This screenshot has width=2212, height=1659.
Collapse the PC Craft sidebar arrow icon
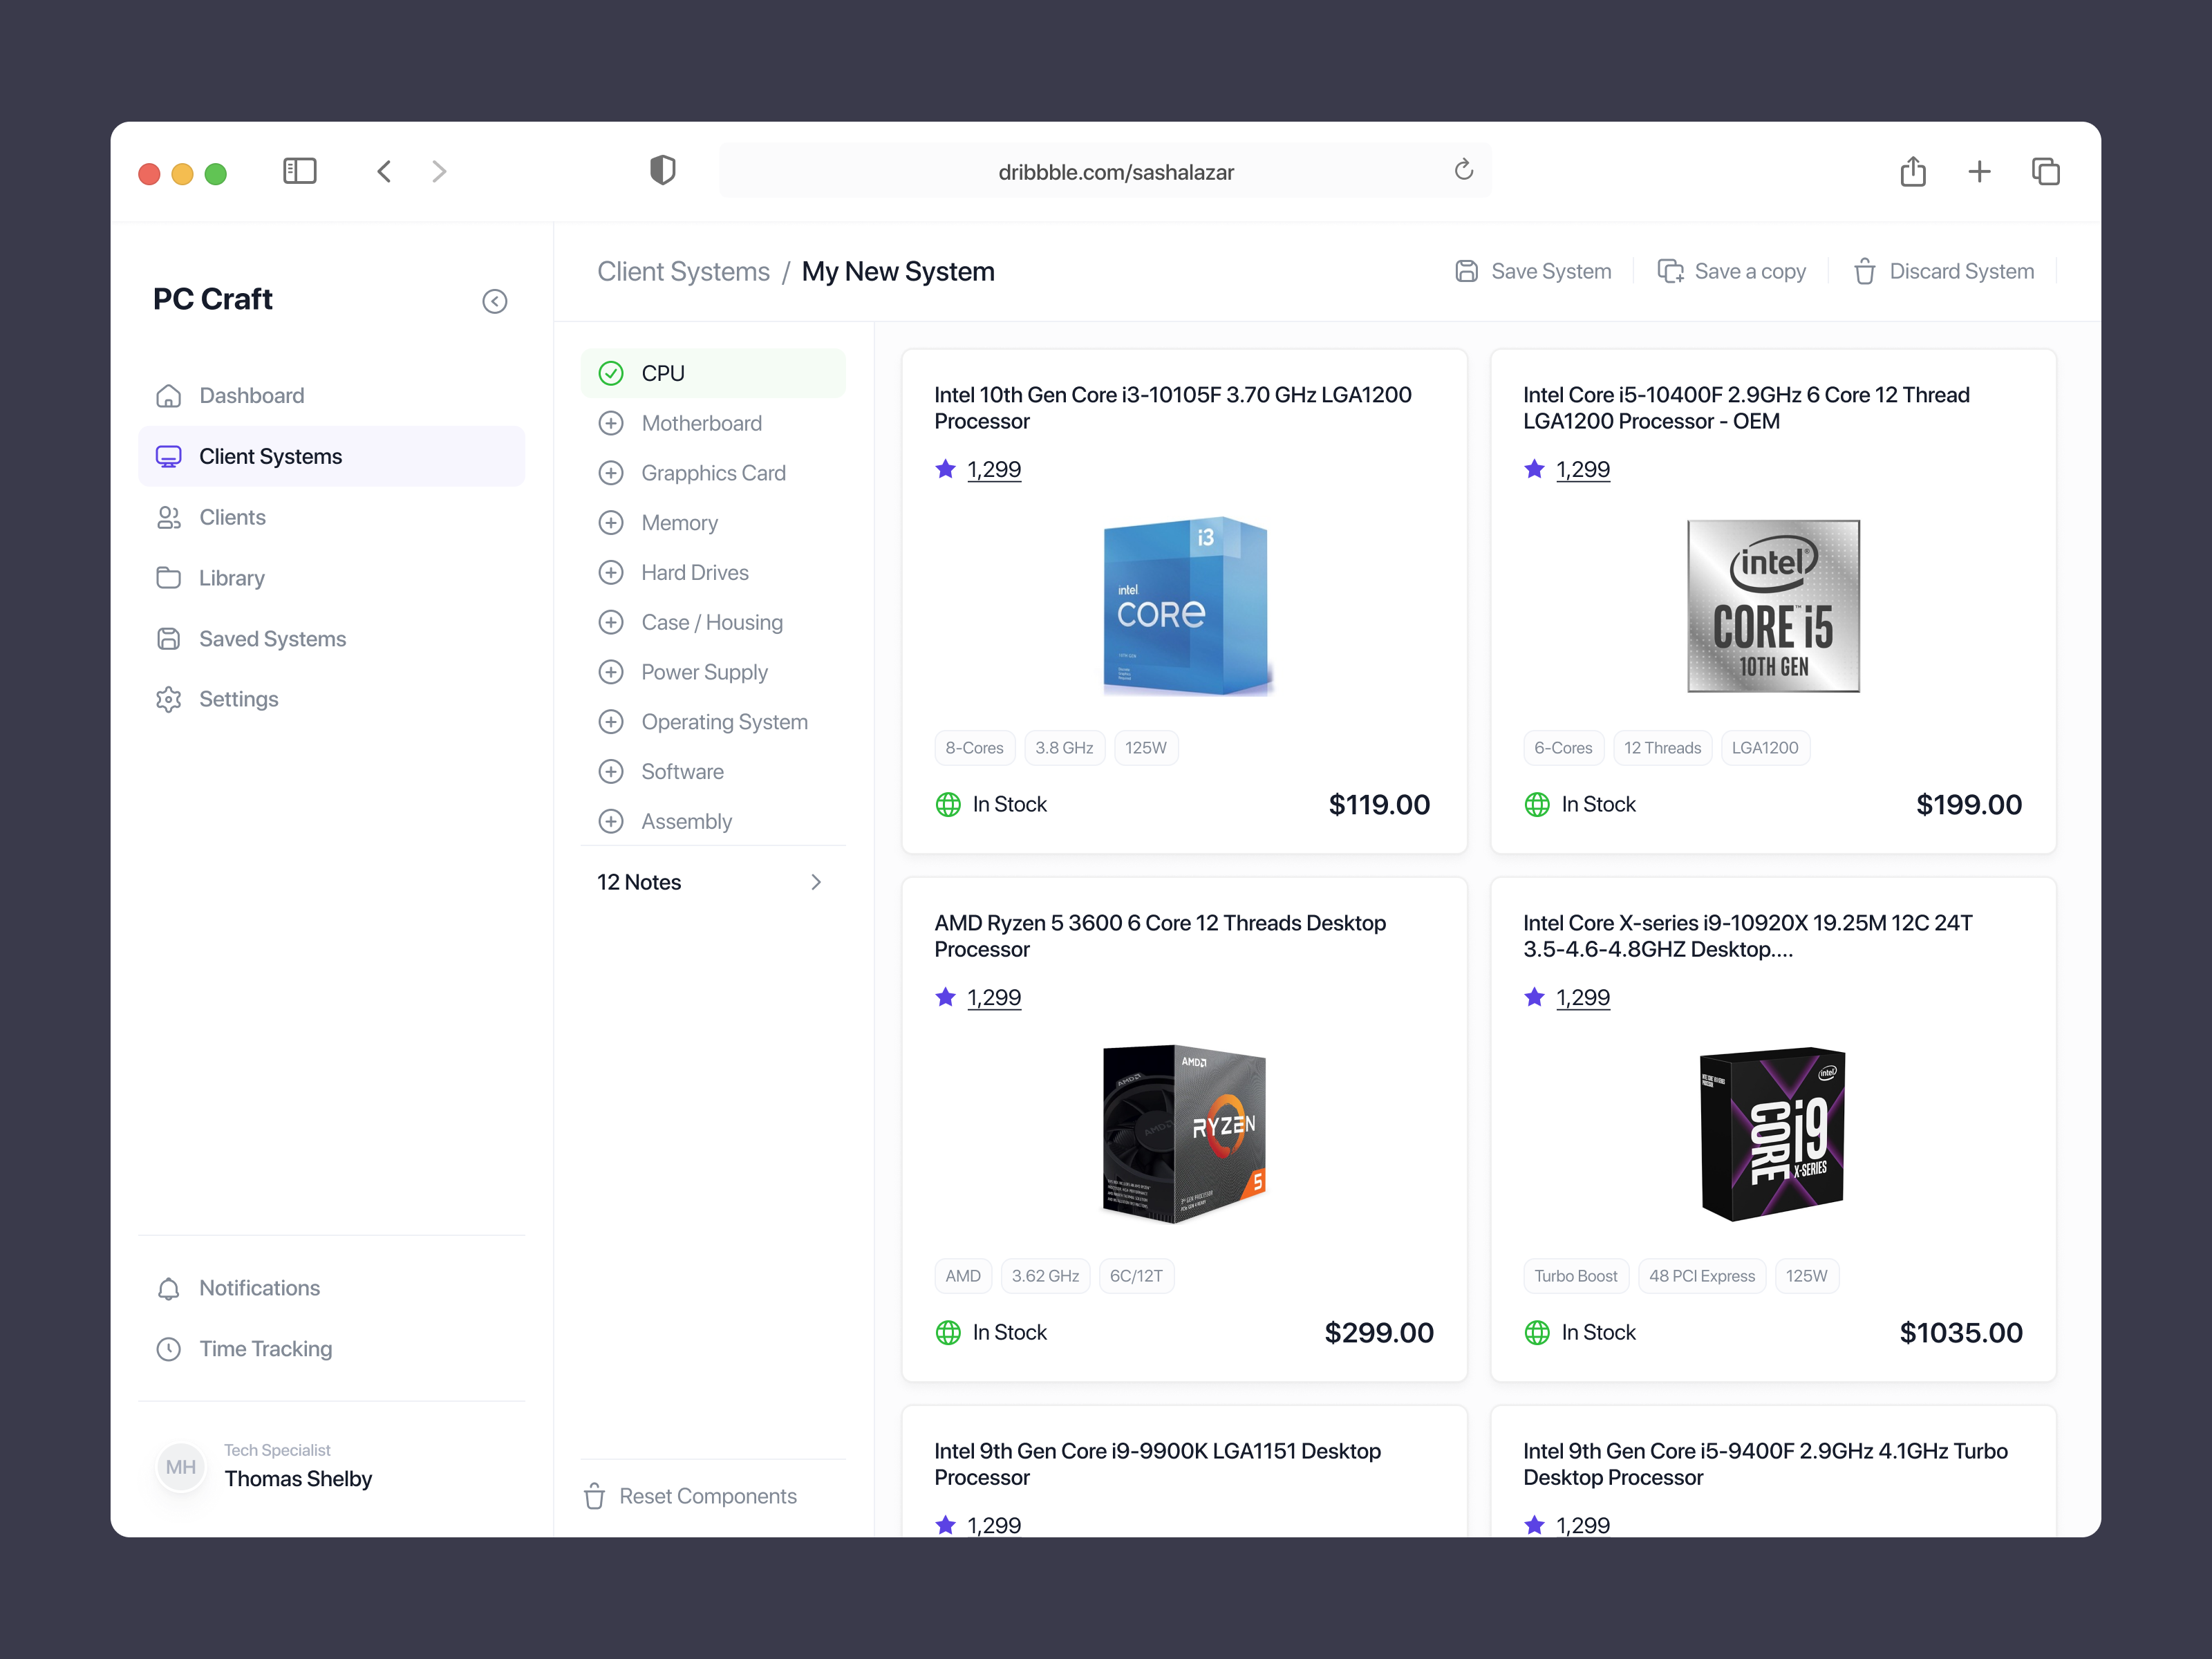click(494, 301)
